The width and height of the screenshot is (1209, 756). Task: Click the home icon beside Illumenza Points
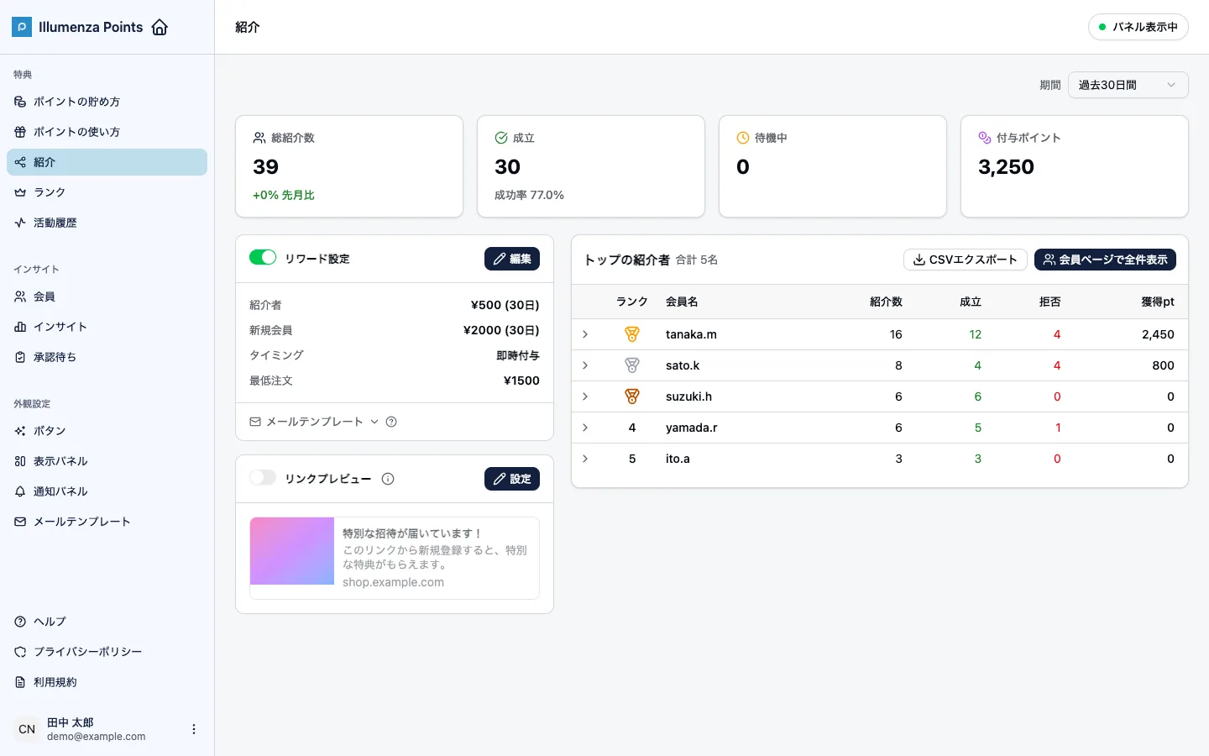(160, 27)
